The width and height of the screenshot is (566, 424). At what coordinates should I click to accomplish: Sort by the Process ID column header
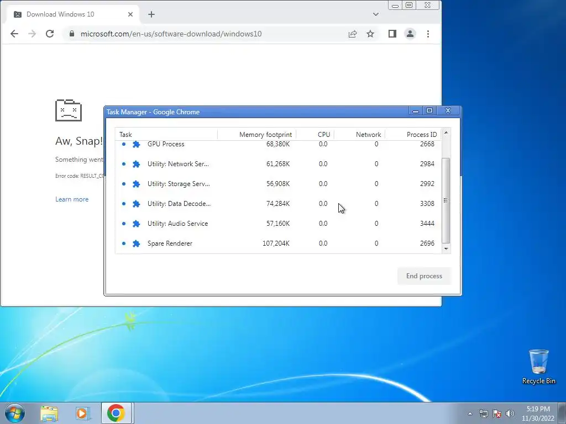pyautogui.click(x=413, y=135)
